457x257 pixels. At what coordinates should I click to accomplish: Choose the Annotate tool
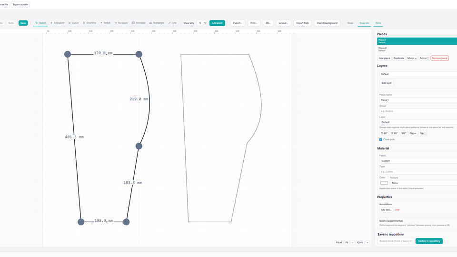click(x=139, y=23)
